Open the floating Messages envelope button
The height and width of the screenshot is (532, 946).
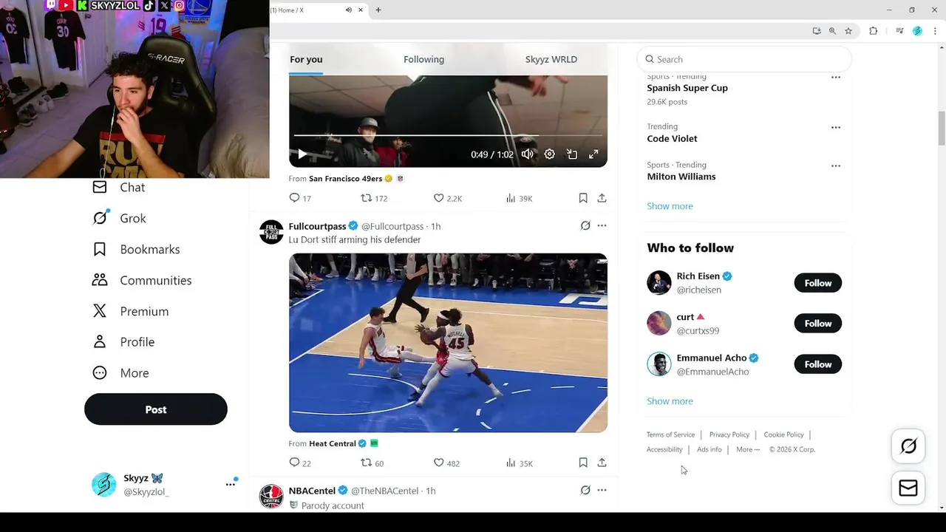click(908, 488)
